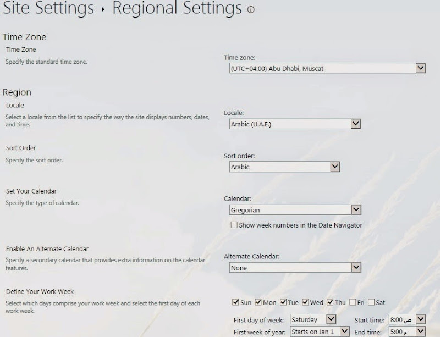Viewport: 440px width, 337px height.
Task: Expand the Alternate Calendar dropdown
Action: [x=295, y=268]
